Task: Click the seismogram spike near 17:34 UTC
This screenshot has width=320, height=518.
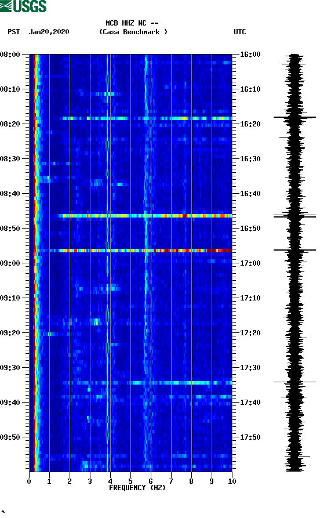Action: [294, 382]
